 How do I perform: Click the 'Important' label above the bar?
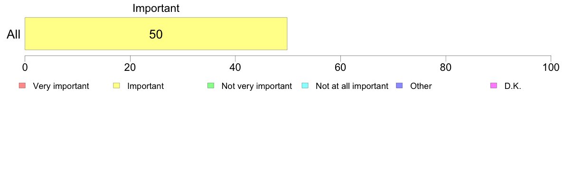click(x=156, y=8)
